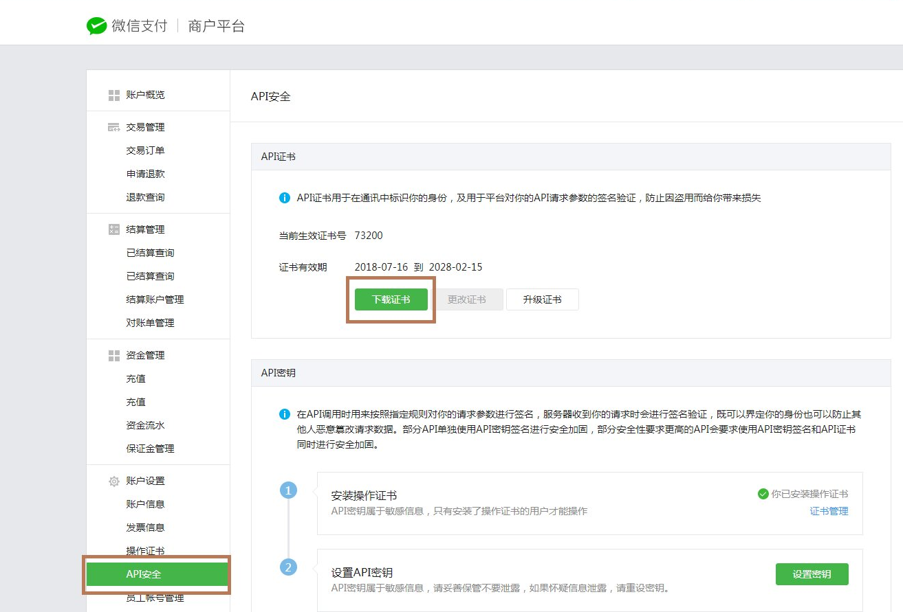Screen dimensions: 903x612
Task: Select step 1 circle for 安装操作证书
Action: [289, 490]
